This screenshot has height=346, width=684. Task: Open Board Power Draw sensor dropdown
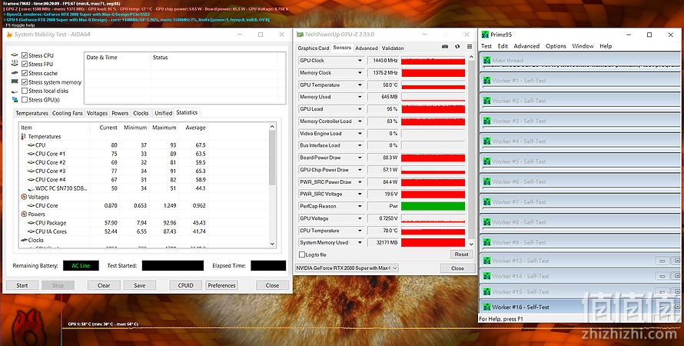pyautogui.click(x=360, y=158)
